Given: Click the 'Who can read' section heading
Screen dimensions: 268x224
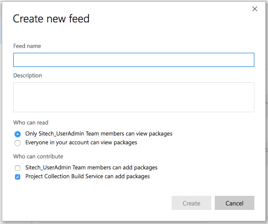Looking at the screenshot, I should click(x=31, y=122).
